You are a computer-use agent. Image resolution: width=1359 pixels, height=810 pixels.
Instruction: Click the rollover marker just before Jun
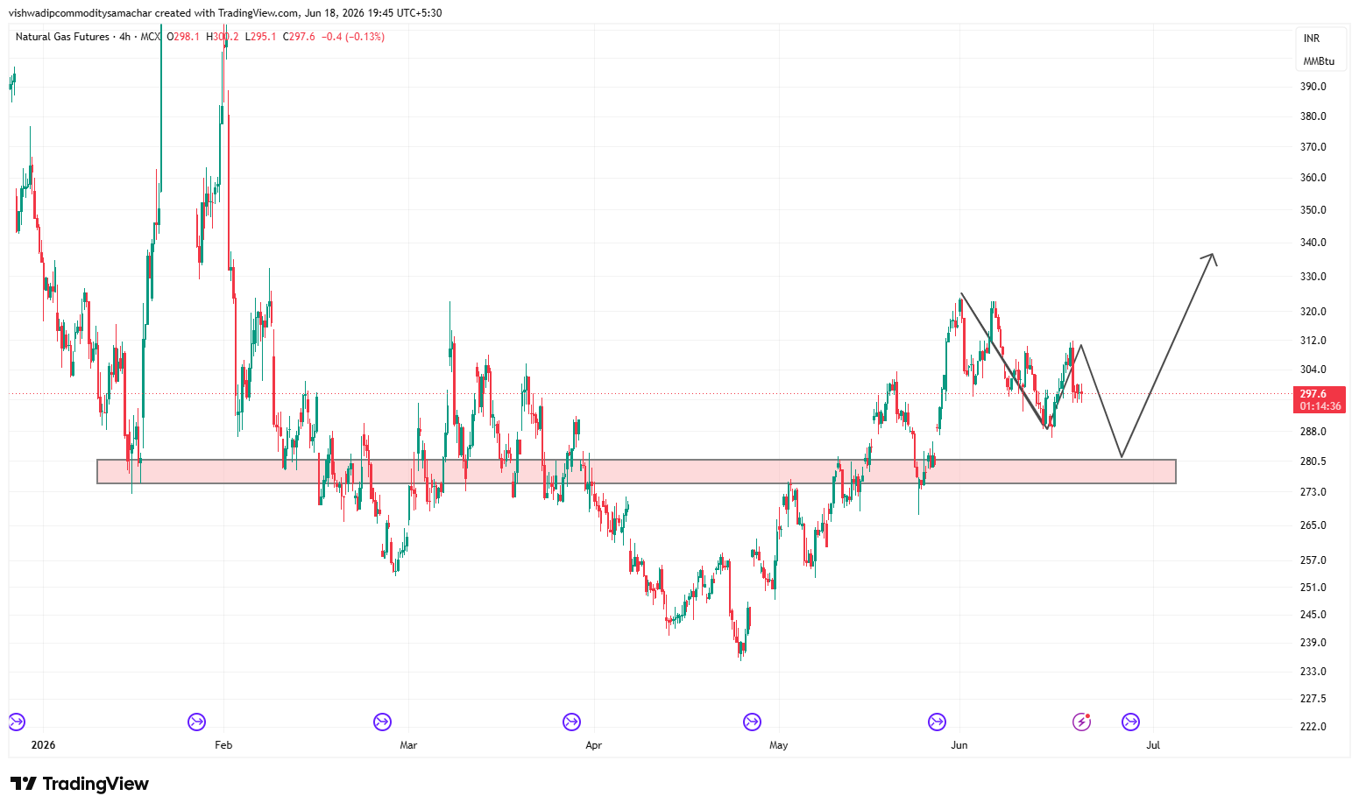pos(937,722)
